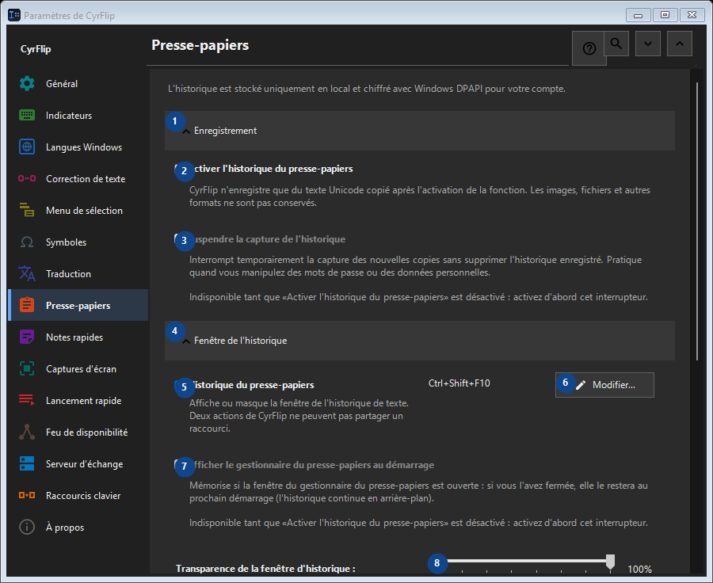
Task: Select the Indicateurs keyboard icon
Action: [x=27, y=116]
